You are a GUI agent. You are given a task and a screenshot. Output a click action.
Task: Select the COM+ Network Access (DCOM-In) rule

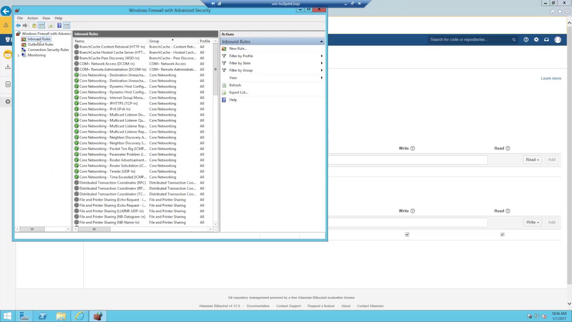(107, 64)
